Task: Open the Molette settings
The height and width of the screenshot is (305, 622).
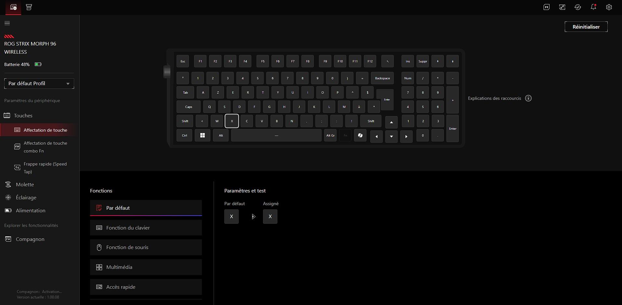Action: point(25,184)
